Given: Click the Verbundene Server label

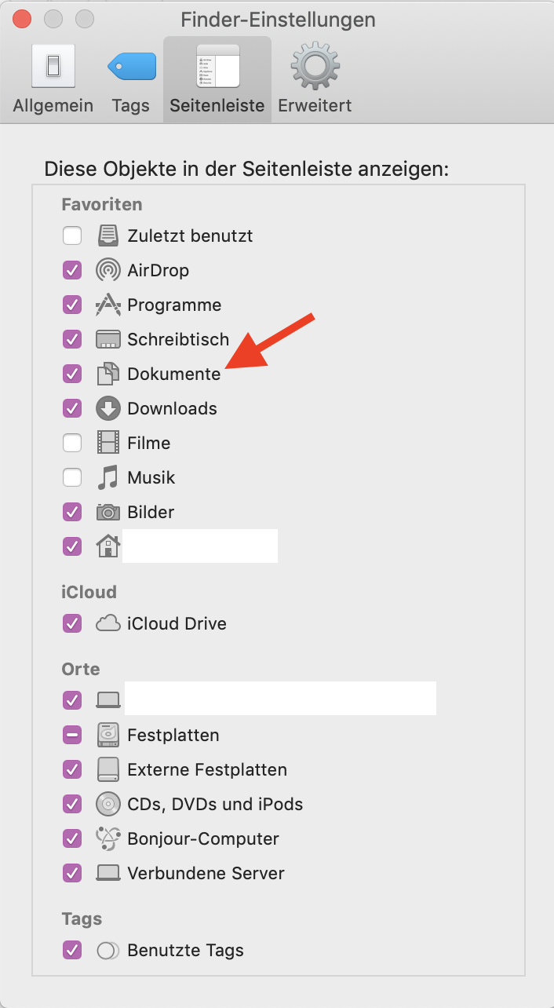Looking at the screenshot, I should [206, 873].
